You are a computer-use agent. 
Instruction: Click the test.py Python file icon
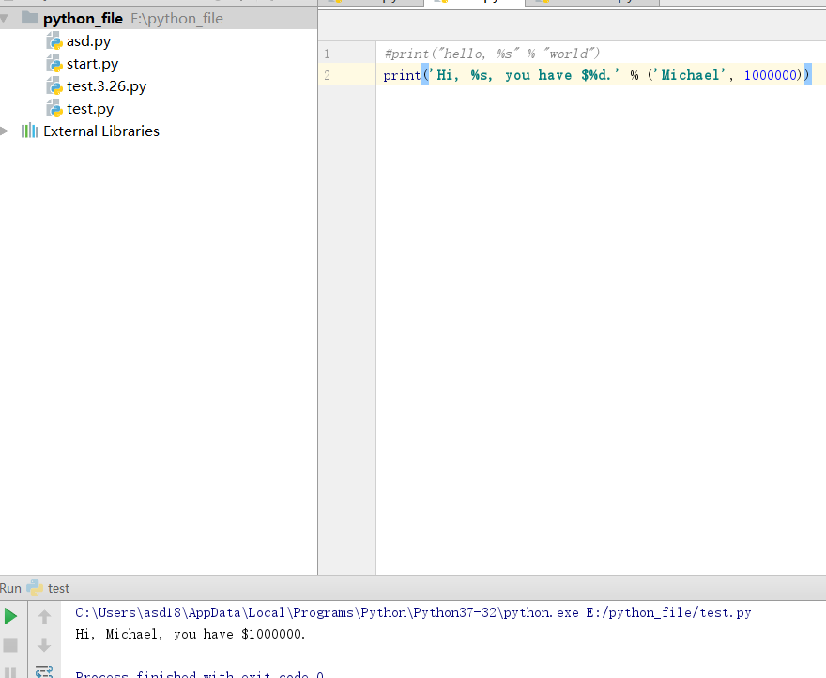pyautogui.click(x=54, y=109)
